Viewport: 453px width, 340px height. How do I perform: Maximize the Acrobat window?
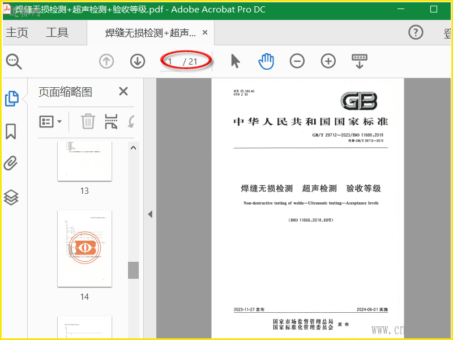[x=434, y=9]
